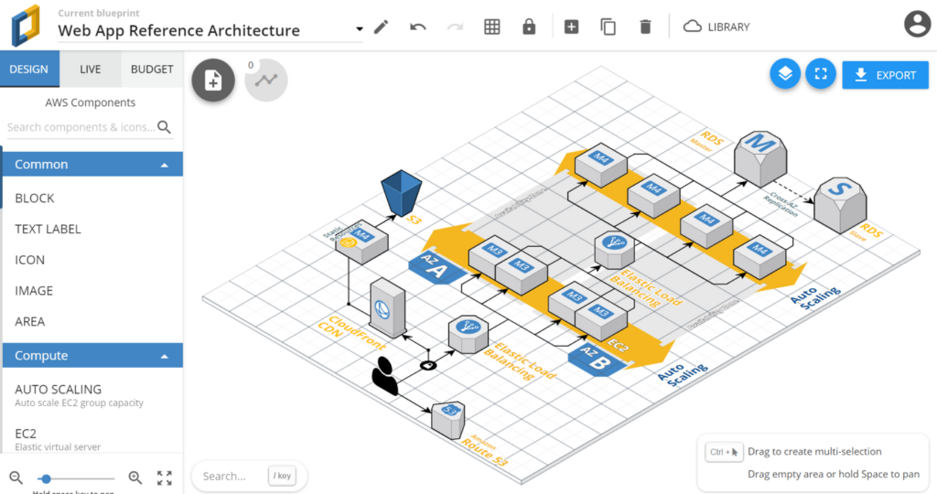Click the add new blueprint plus icon
Image resolution: width=937 pixels, height=494 pixels.
pos(572,27)
